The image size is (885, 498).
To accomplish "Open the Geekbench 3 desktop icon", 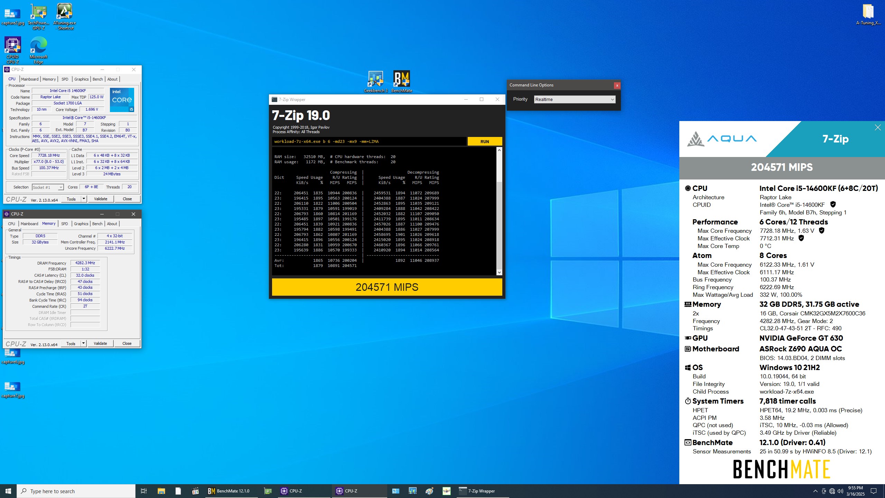I will click(x=375, y=82).
